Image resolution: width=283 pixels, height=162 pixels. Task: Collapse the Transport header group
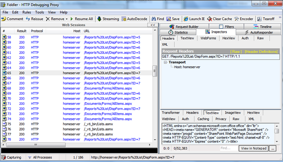(166, 62)
